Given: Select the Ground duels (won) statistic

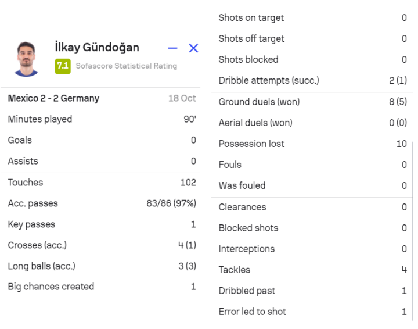Looking at the screenshot, I should coord(312,102).
